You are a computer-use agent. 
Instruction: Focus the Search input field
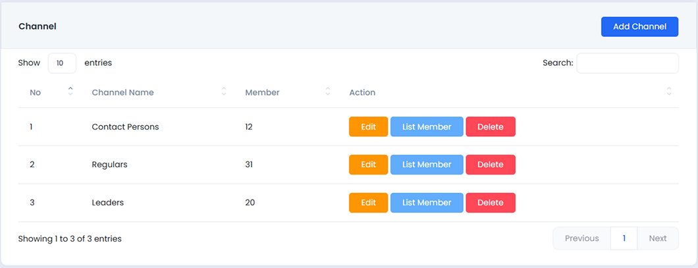[627, 63]
